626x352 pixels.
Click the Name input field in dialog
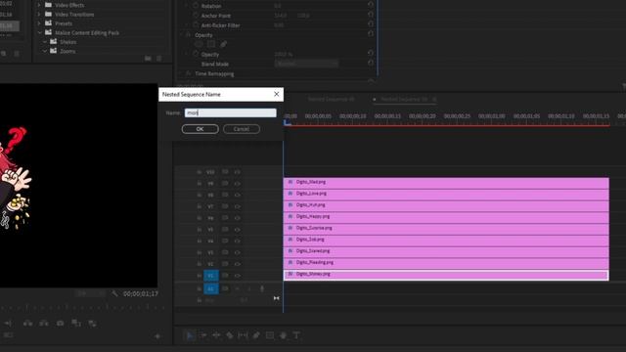[x=231, y=113]
